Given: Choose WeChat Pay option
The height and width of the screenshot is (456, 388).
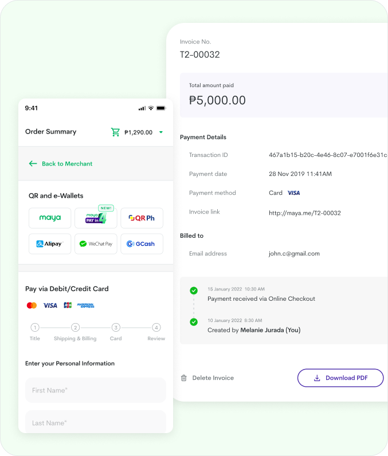Looking at the screenshot, I should [96, 244].
